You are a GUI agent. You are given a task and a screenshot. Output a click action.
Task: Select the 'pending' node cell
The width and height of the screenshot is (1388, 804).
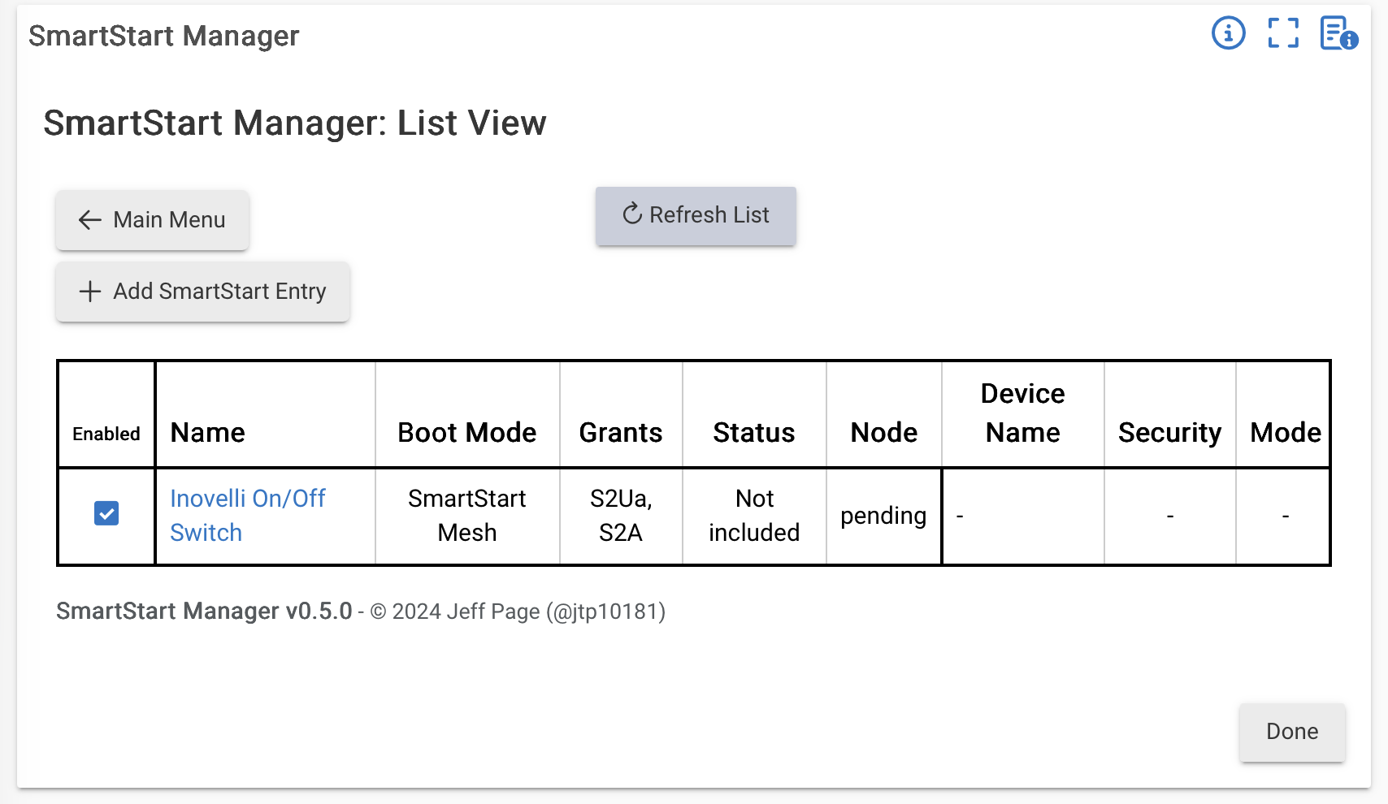pyautogui.click(x=883, y=516)
